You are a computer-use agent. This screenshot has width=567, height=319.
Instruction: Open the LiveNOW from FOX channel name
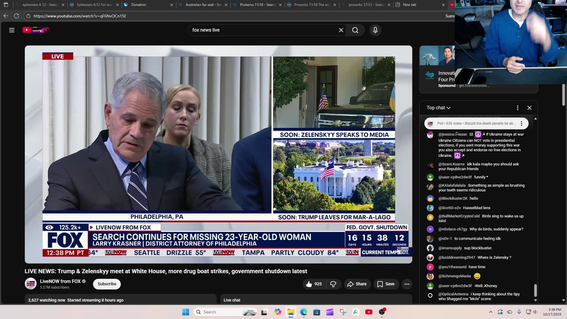coord(60,281)
